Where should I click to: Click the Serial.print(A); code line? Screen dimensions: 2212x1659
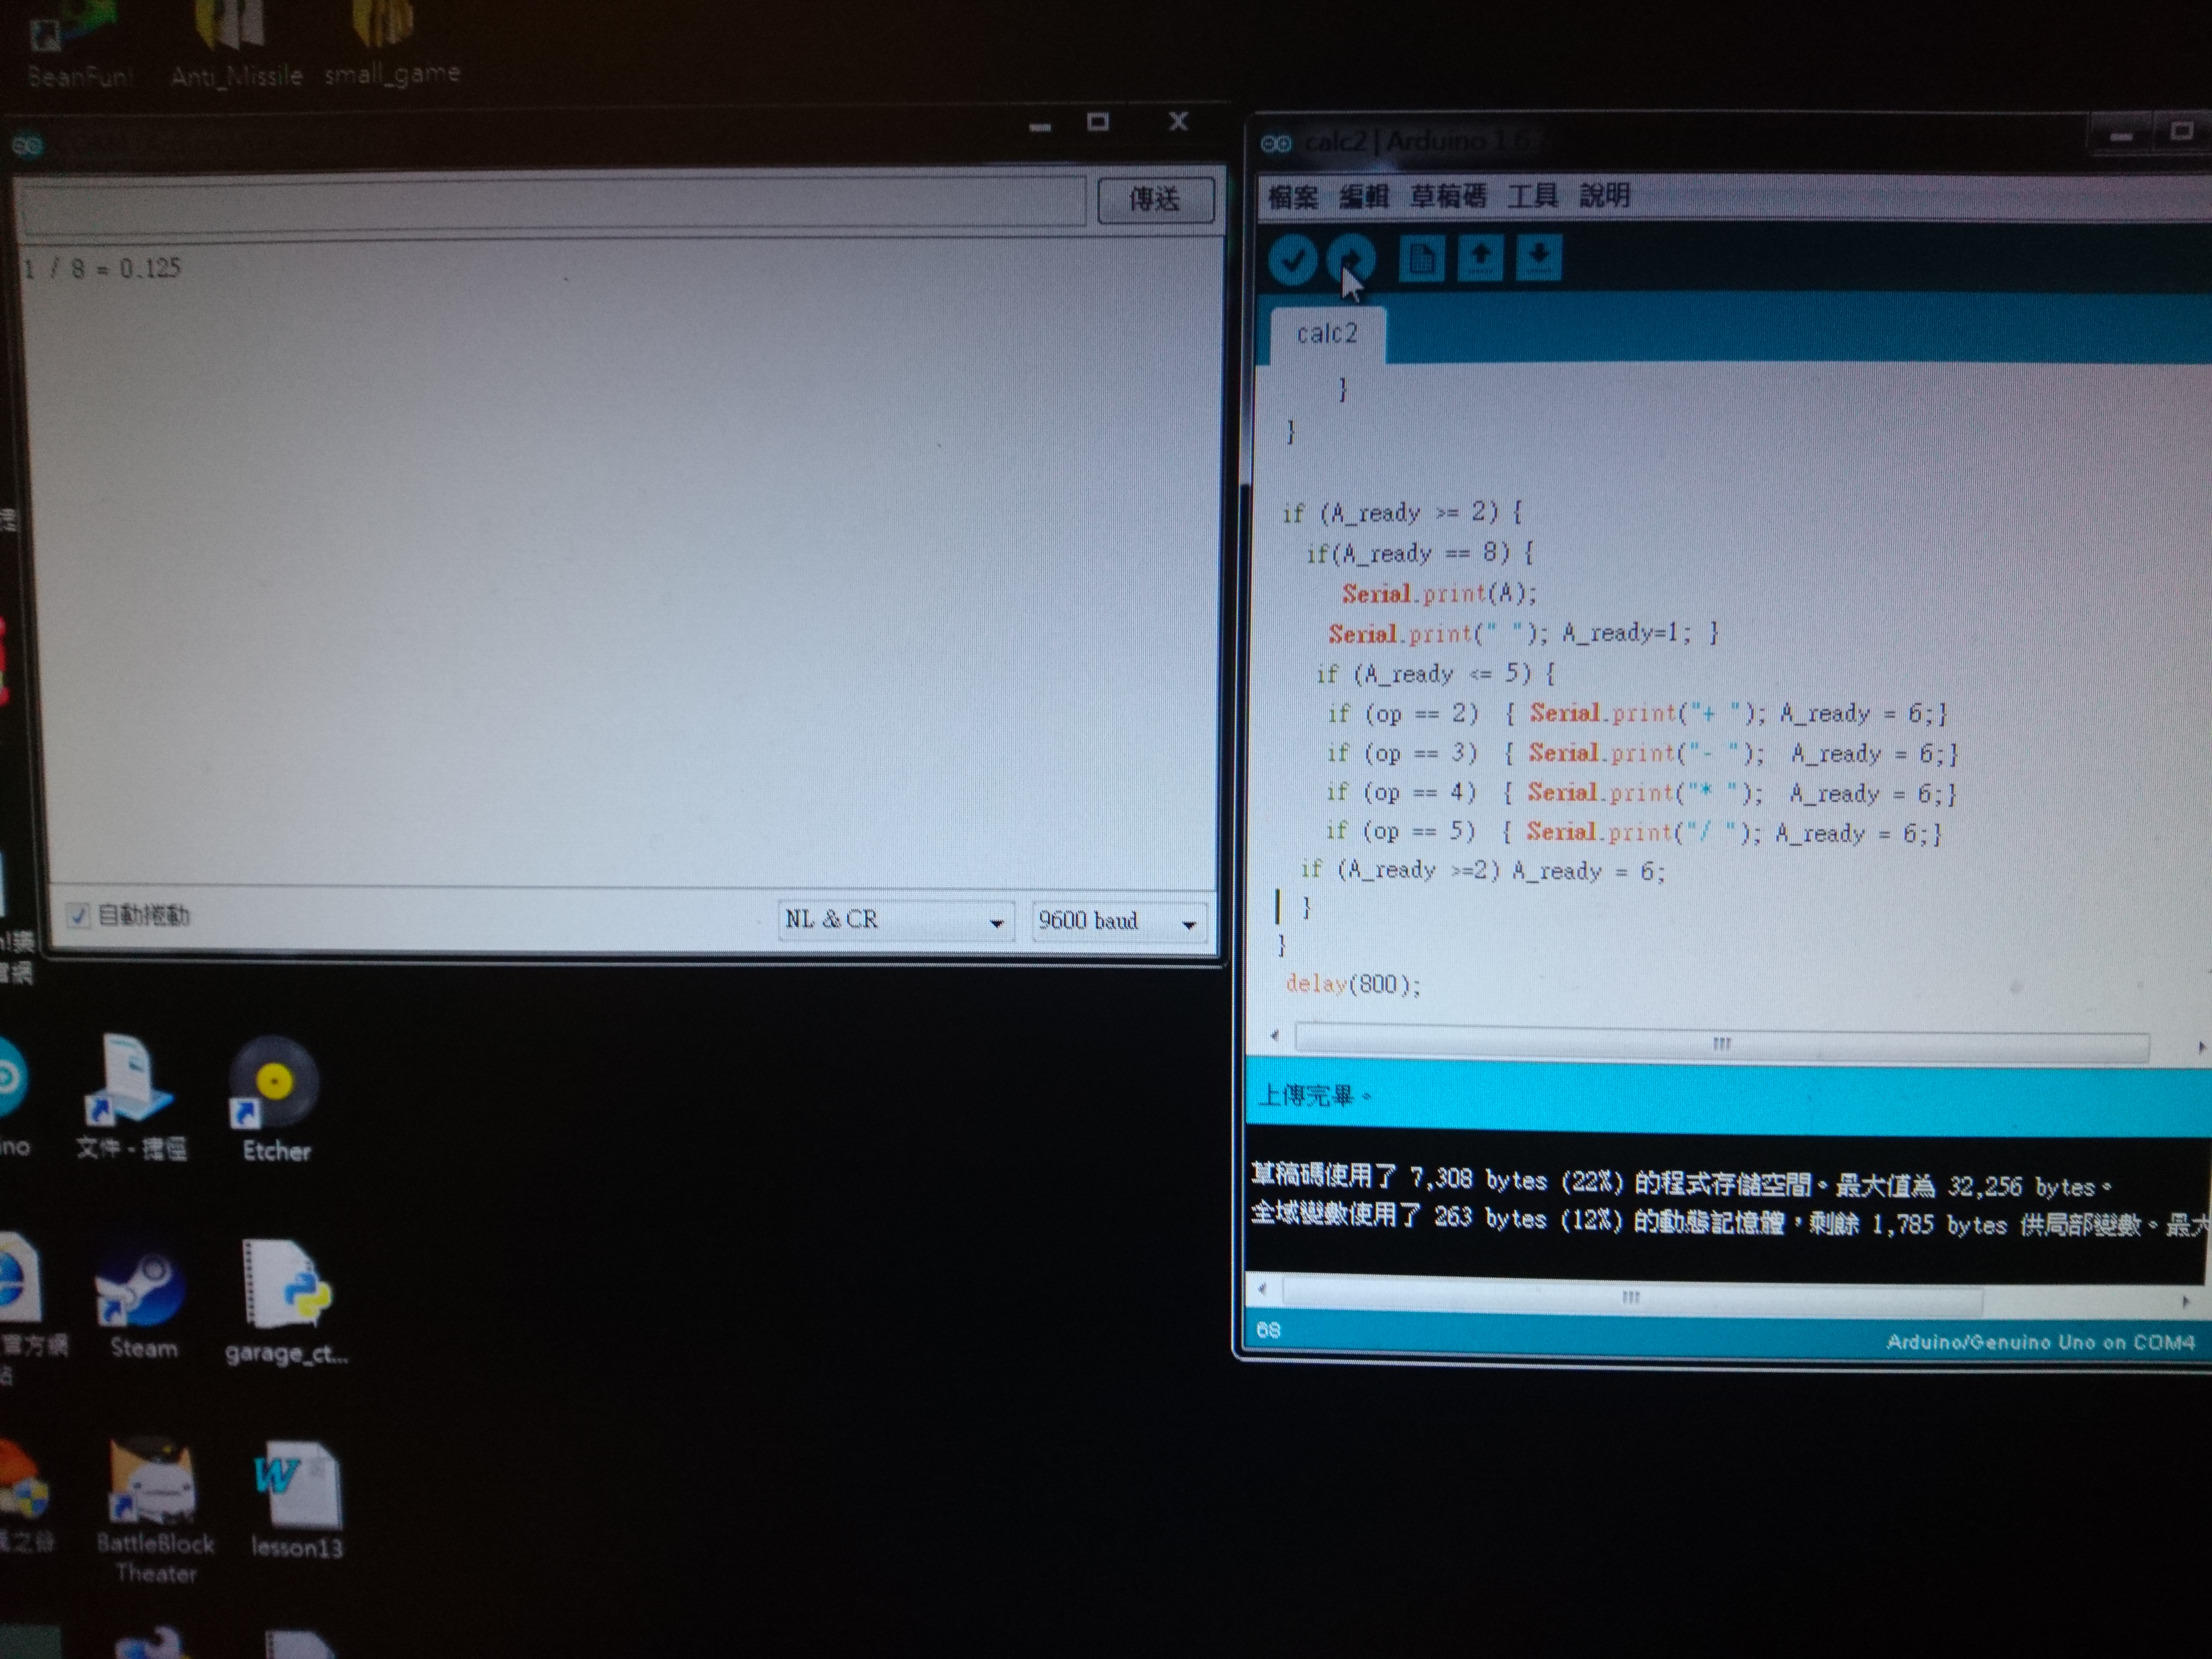1439,594
